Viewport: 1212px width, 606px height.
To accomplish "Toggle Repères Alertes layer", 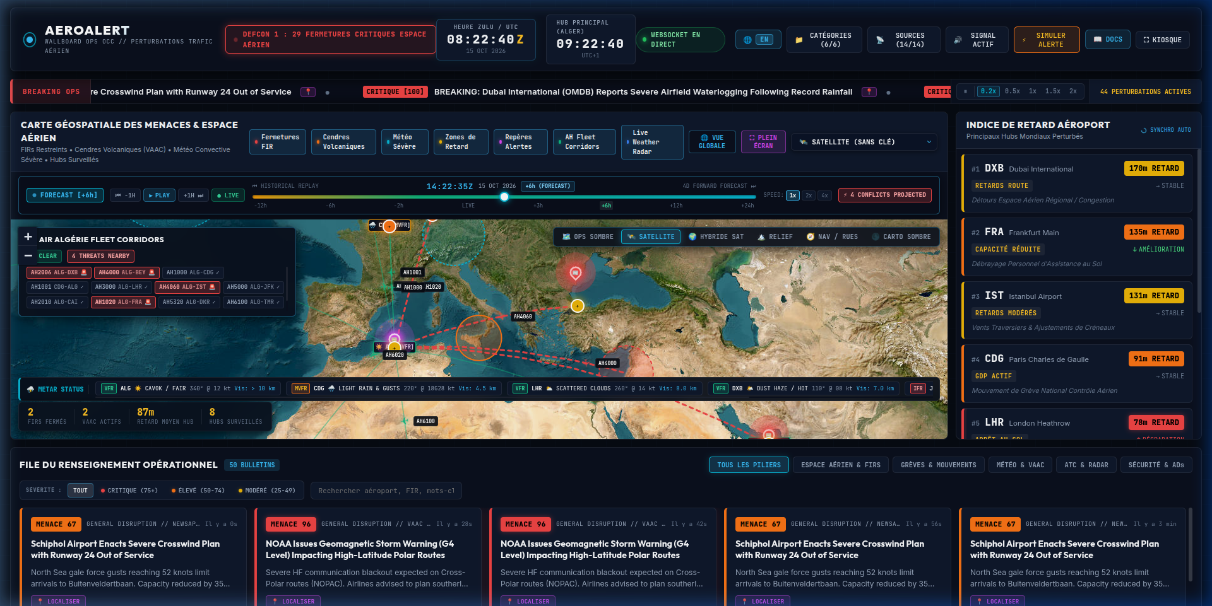I will click(521, 142).
